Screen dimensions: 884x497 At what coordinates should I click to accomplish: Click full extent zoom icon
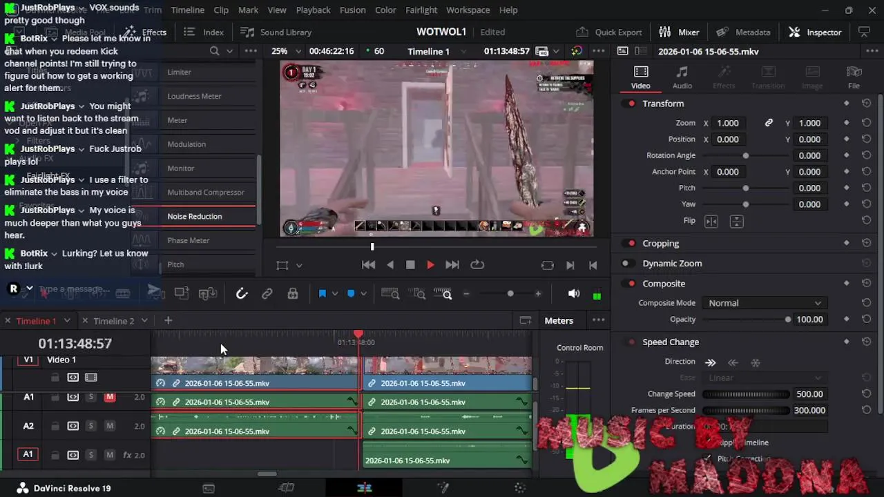[x=390, y=293]
